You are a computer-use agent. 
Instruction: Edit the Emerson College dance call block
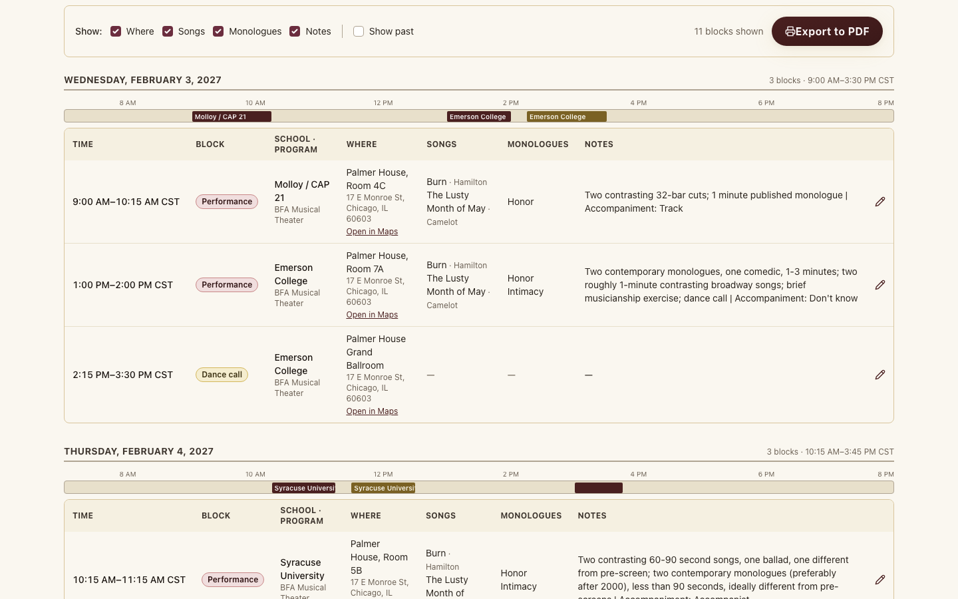(x=879, y=375)
